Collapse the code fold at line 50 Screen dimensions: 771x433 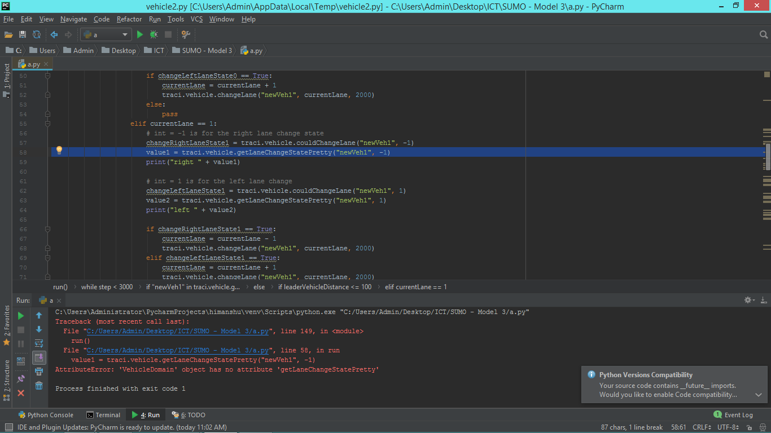[x=47, y=76]
